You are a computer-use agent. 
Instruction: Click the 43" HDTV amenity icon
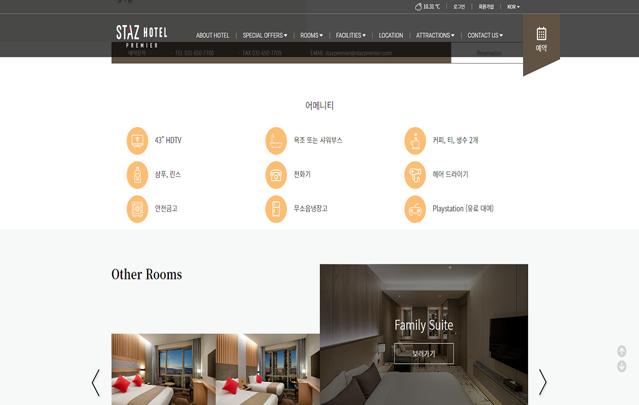tap(137, 141)
